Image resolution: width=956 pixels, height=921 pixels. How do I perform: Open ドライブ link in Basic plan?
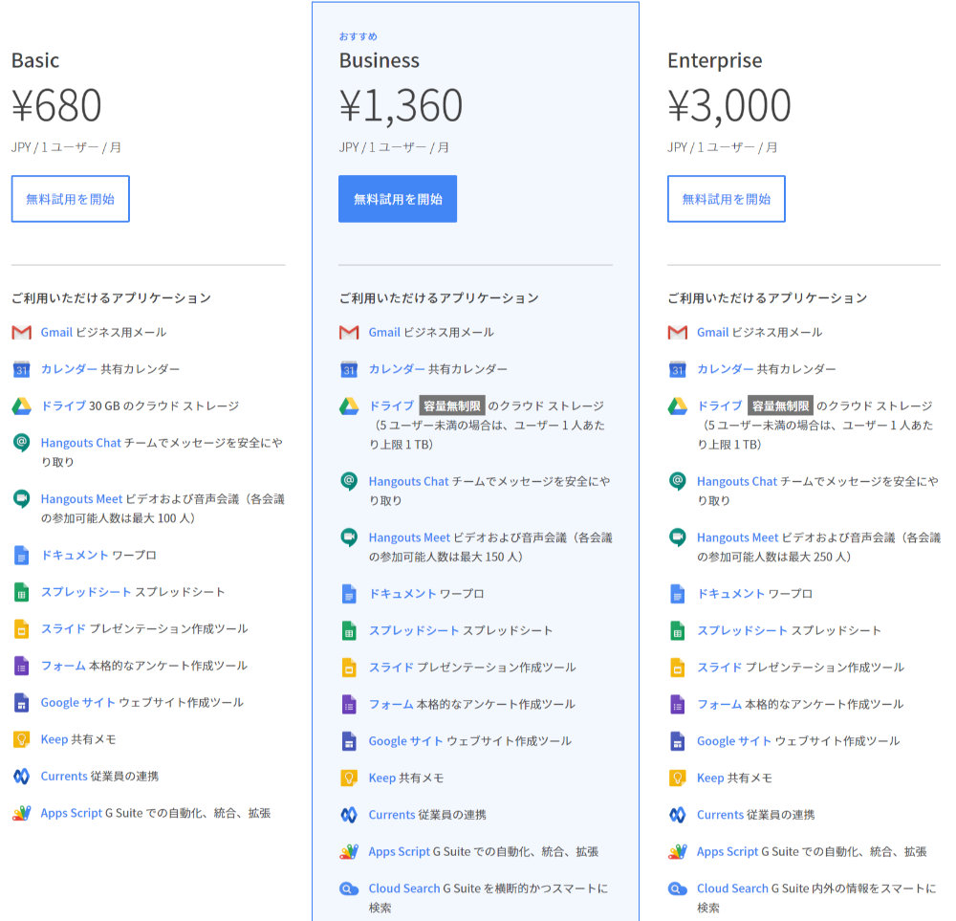tap(63, 406)
